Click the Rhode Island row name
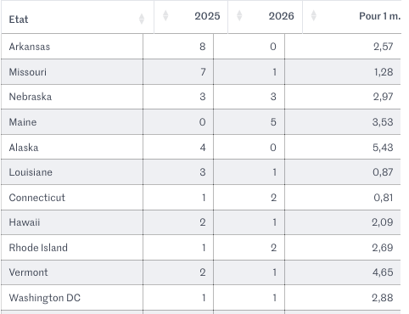This screenshot has width=409, height=314. point(38,248)
